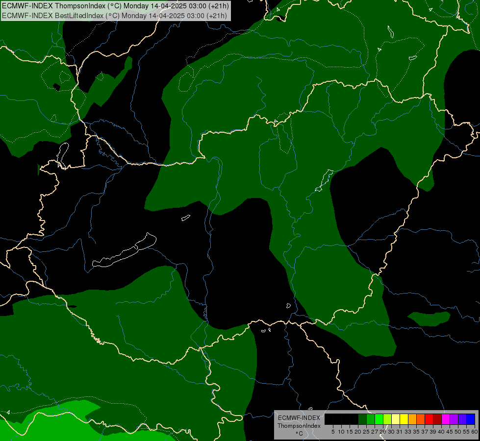Click the legend tick value 31
480x441 pixels.
(x=400, y=432)
